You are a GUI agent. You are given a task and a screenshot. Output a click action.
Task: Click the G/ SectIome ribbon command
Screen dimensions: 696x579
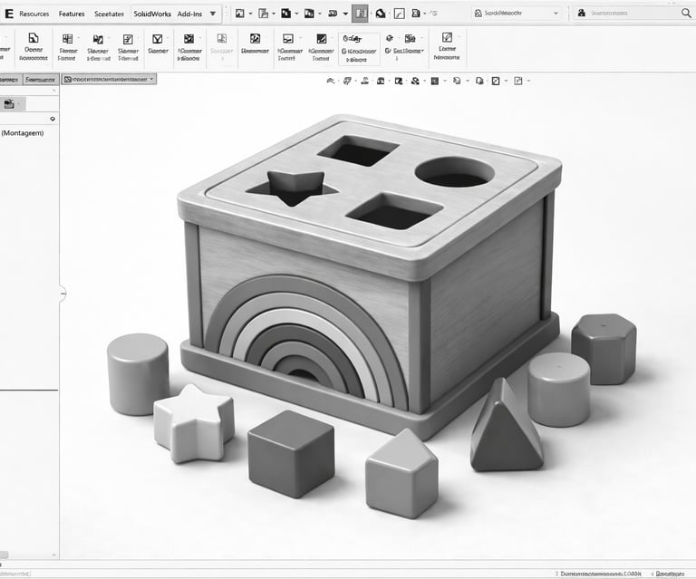(404, 51)
